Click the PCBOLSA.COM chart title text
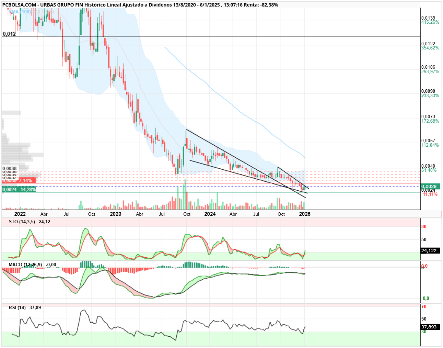Screen dimensions: 443x348 pos(19,5)
